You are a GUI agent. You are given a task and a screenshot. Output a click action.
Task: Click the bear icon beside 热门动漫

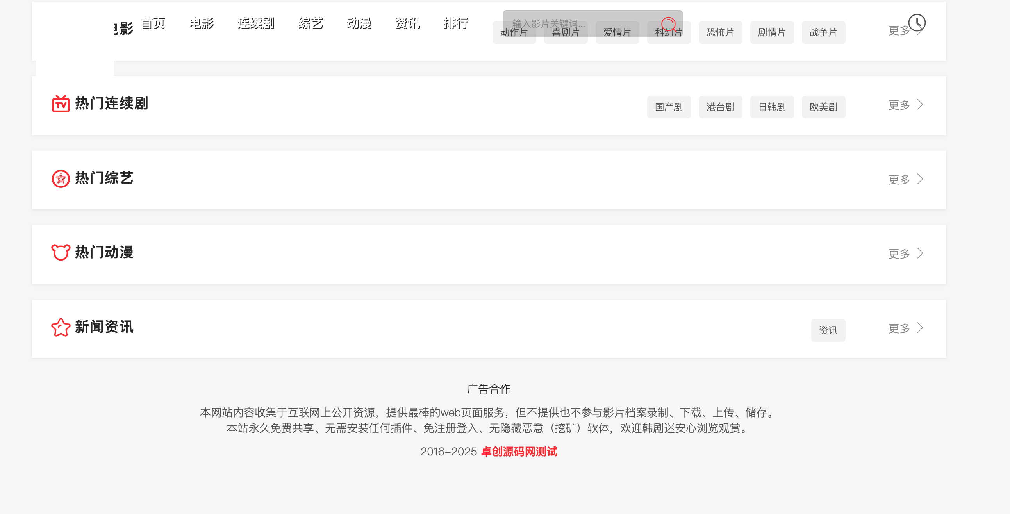(61, 252)
